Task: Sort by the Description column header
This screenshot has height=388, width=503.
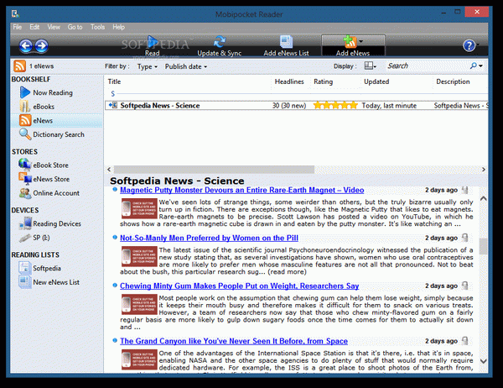Action: point(453,81)
